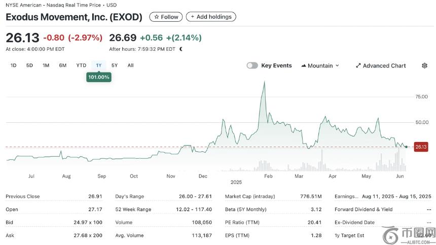Click the +0.56 +(2.14%) after-hours change

(171, 38)
